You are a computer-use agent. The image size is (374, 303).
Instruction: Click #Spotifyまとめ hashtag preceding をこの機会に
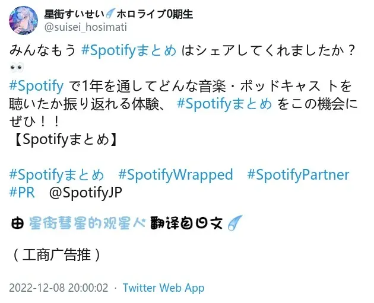(224, 104)
